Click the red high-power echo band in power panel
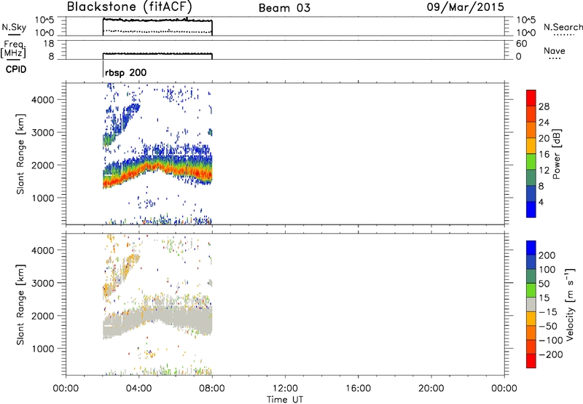This screenshot has height=404, width=583. pyautogui.click(x=156, y=167)
